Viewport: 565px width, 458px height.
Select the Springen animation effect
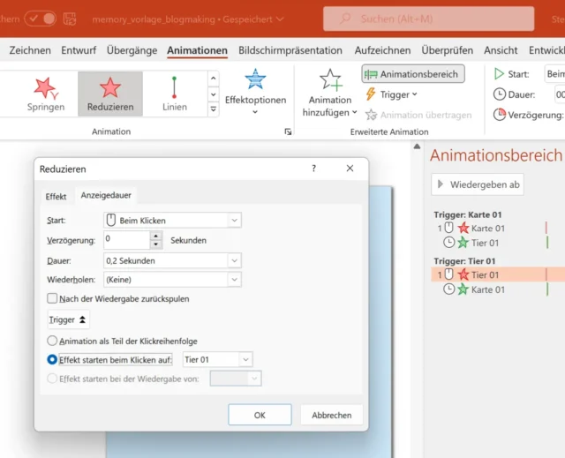(45, 94)
